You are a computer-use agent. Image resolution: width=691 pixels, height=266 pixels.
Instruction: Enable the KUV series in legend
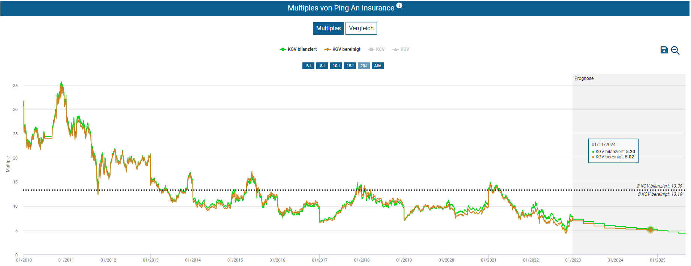coord(401,49)
